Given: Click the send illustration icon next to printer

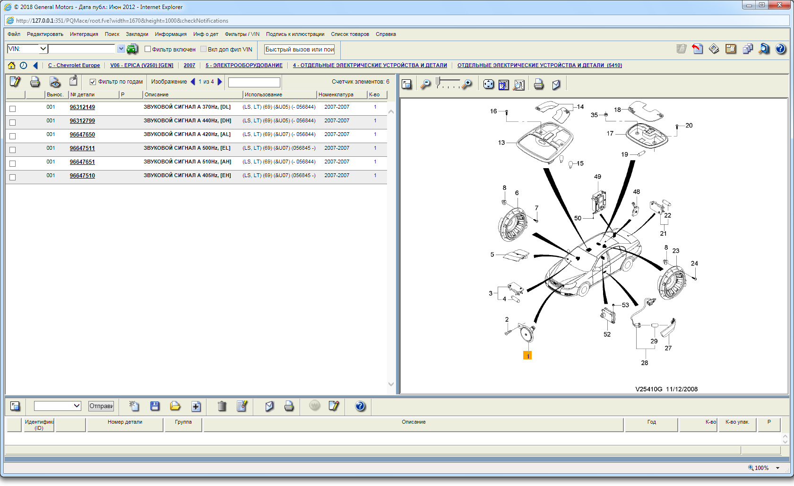Looking at the screenshot, I should [x=556, y=84].
